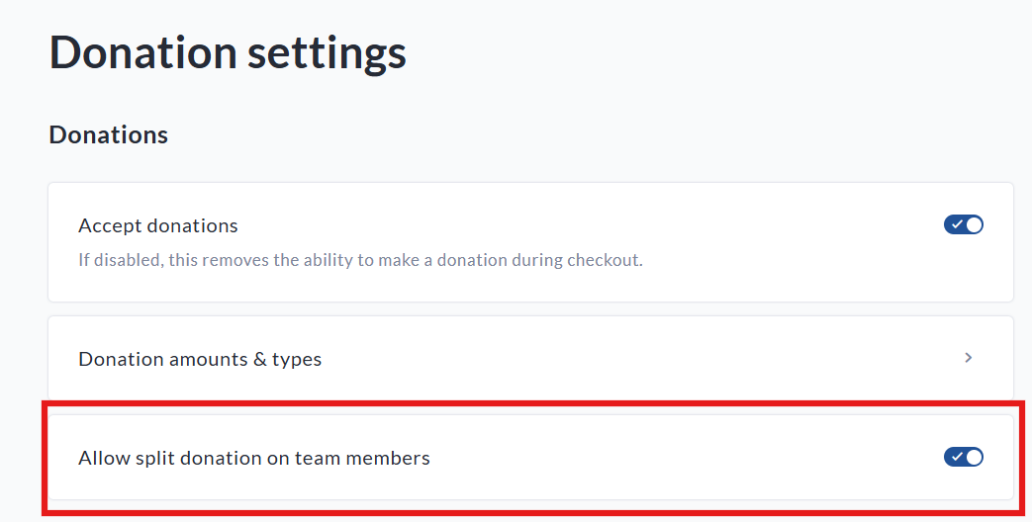
Task: Click the word 'types' in the second row
Action: click(x=297, y=359)
